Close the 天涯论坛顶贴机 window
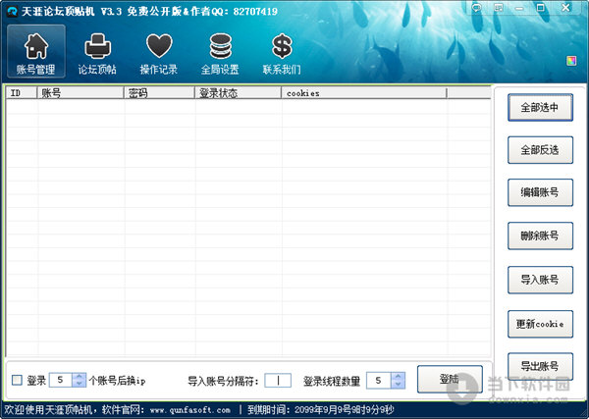589x419 pixels. click(565, 8)
